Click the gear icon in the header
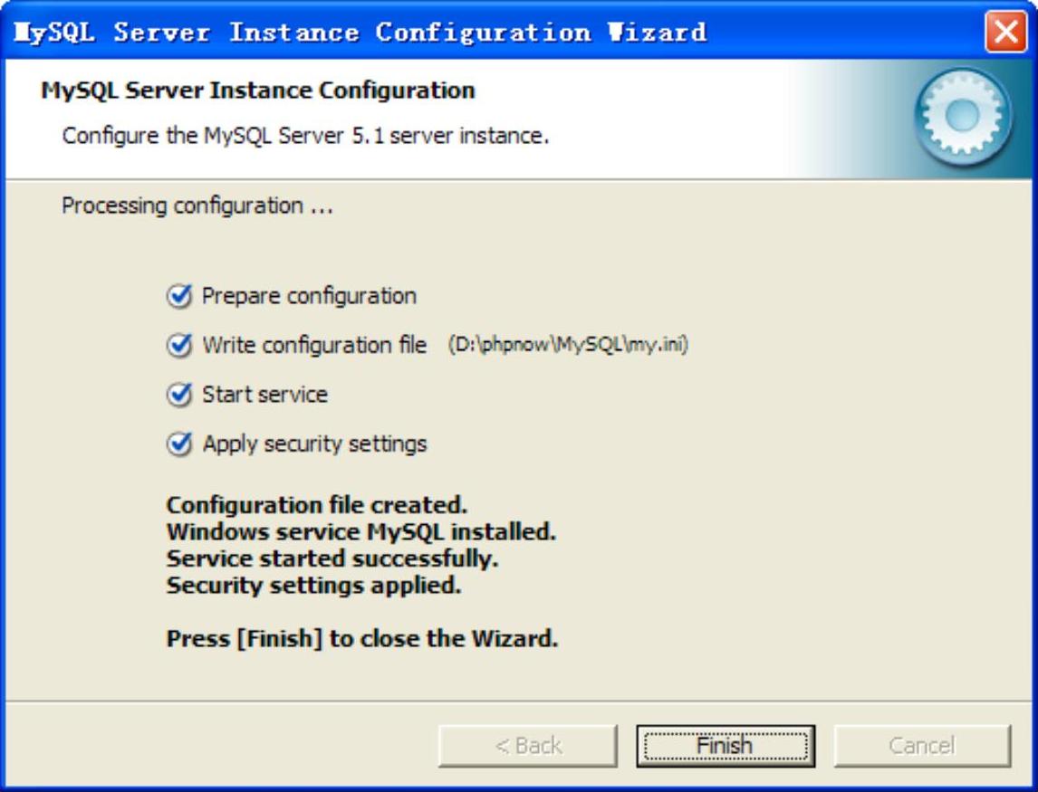 (x=963, y=115)
